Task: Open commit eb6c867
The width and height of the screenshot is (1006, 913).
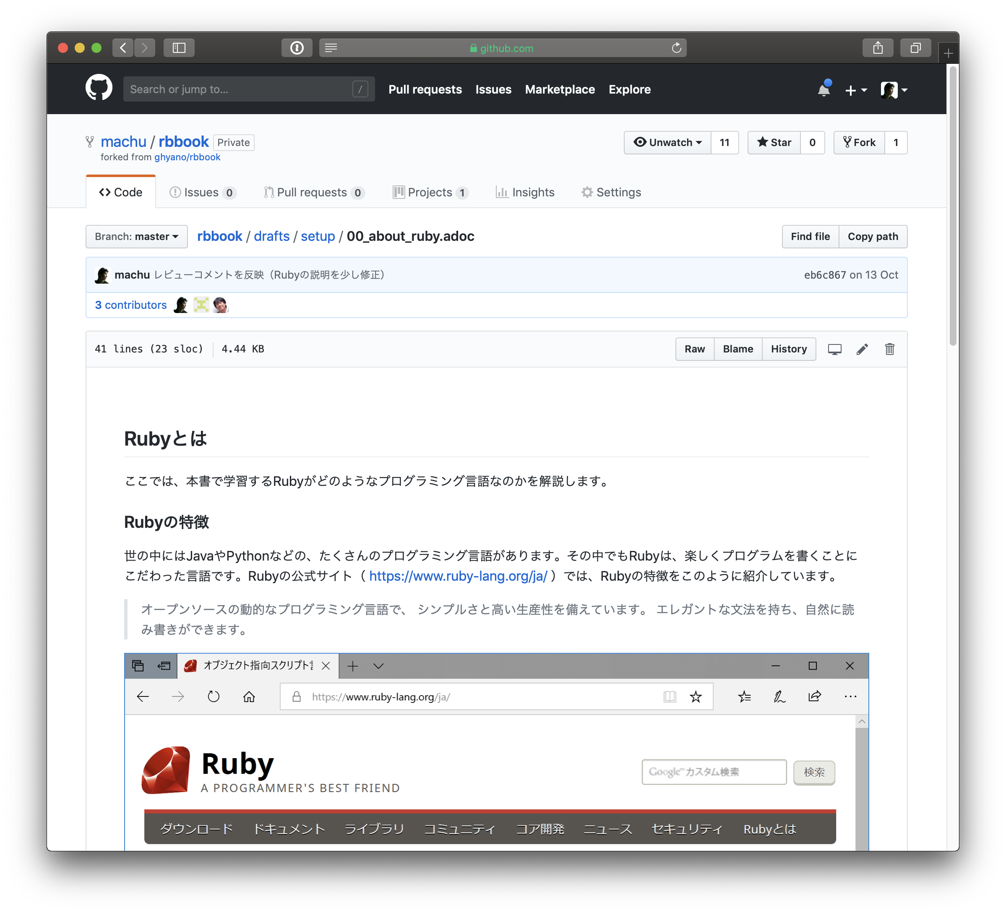Action: (825, 275)
